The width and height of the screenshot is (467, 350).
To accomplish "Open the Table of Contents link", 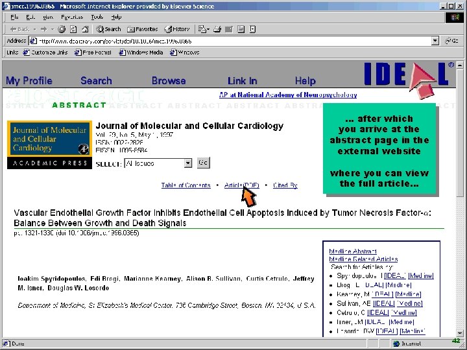I will (186, 185).
